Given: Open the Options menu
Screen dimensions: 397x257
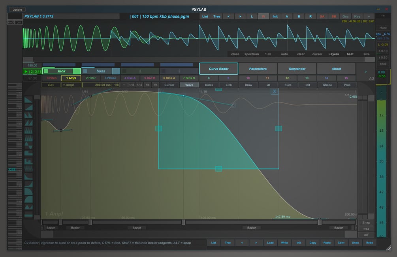Looking at the screenshot, I should pyautogui.click(x=17, y=9).
